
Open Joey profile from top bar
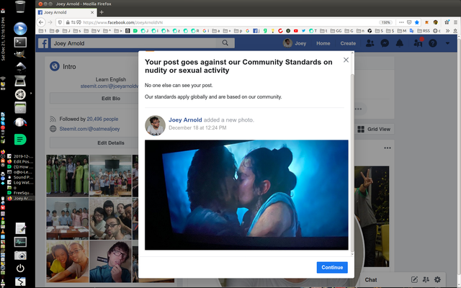point(295,43)
